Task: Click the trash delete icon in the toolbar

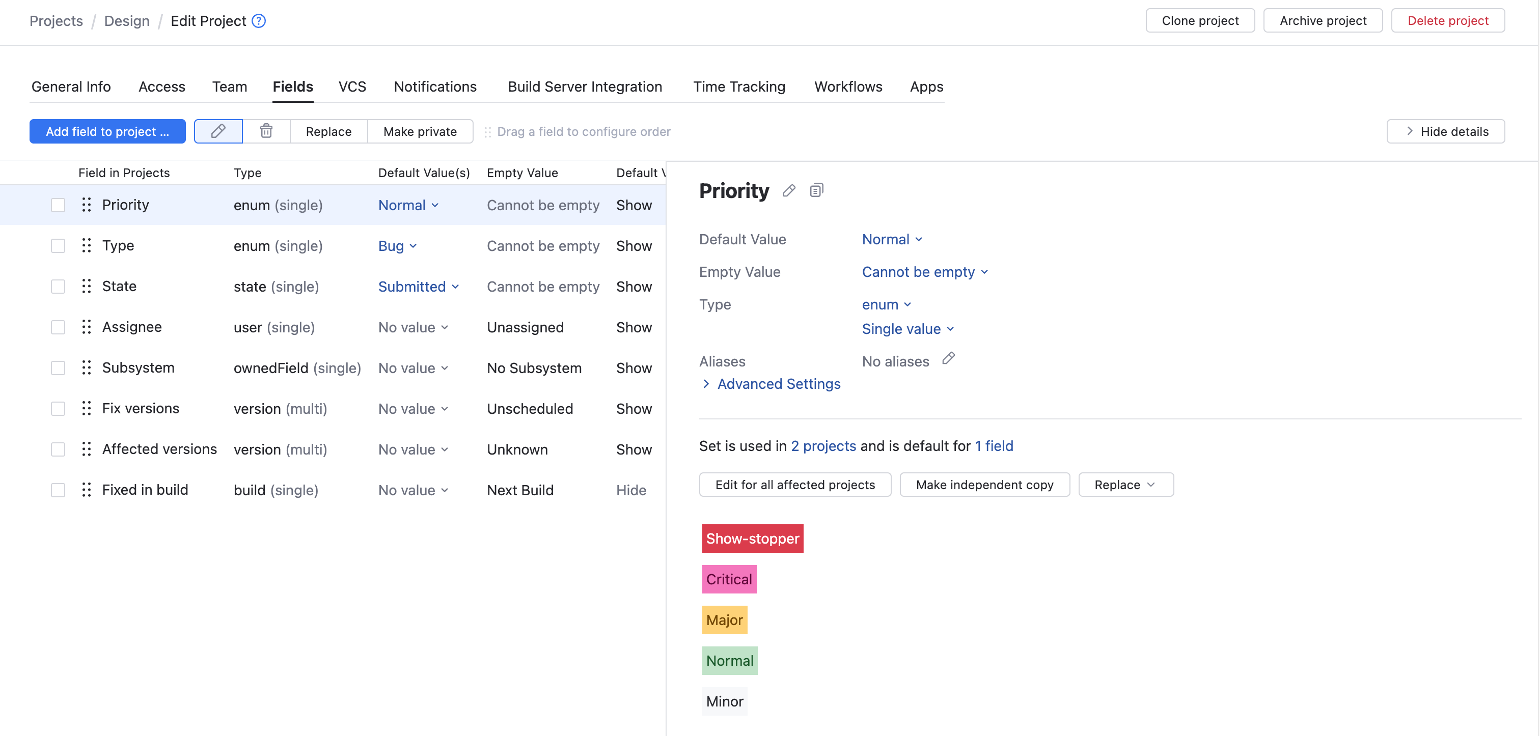Action: click(265, 131)
